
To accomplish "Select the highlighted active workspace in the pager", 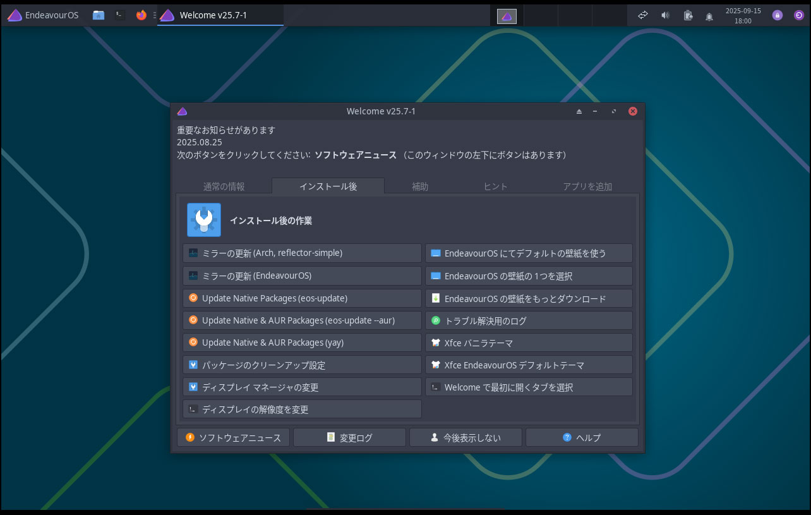I will coord(507,16).
